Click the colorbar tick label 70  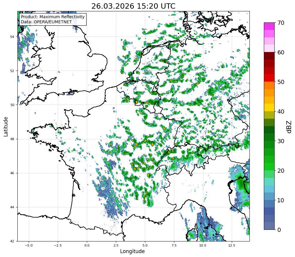point(281,23)
